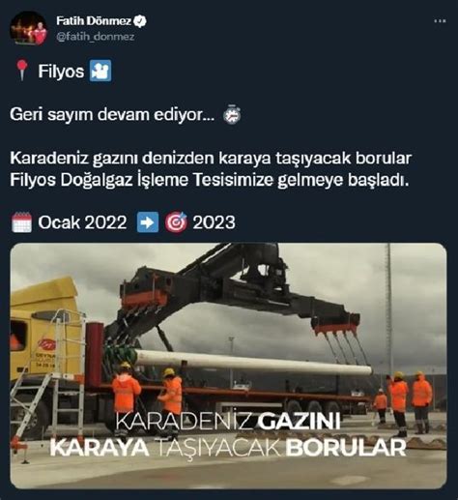458x500 pixels.
Task: Click the Fatih Dönmez display name
Action: click(94, 21)
